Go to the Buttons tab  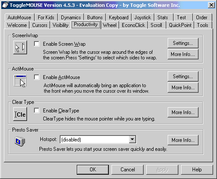click(x=95, y=18)
